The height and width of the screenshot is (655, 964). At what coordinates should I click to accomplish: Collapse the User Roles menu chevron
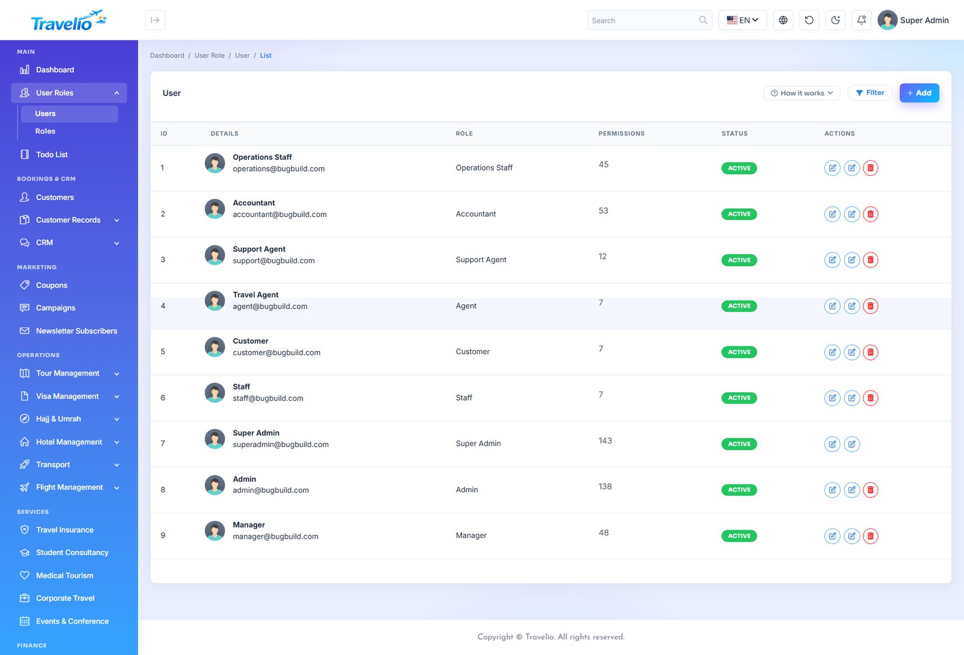click(117, 93)
